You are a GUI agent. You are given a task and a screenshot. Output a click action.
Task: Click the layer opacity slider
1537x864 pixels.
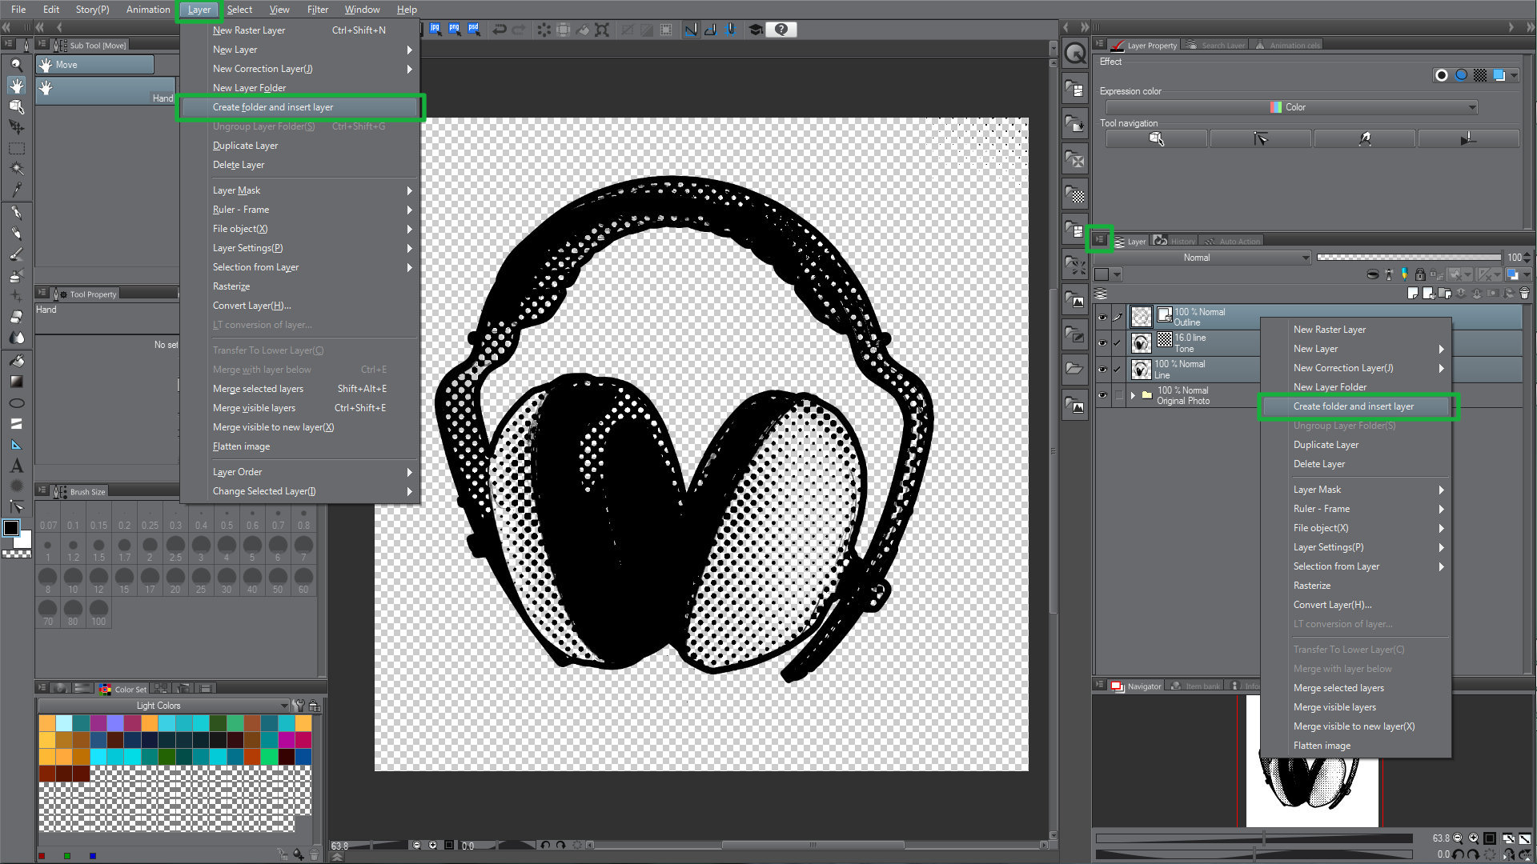click(1408, 258)
